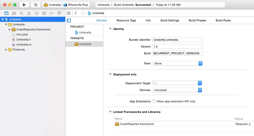Open the Build Phases tab
Viewport: 254px width, 136px height.
point(197,20)
